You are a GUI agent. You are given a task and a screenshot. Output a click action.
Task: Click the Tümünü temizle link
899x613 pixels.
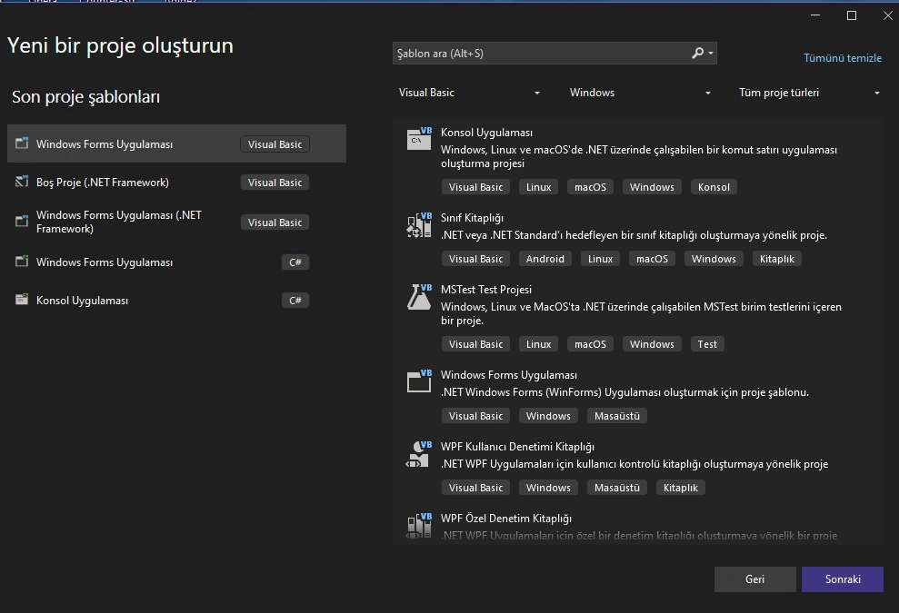pyautogui.click(x=843, y=58)
